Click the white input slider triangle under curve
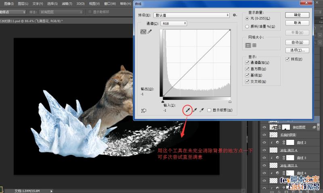This screenshot has width=323, height=193. tap(230, 102)
